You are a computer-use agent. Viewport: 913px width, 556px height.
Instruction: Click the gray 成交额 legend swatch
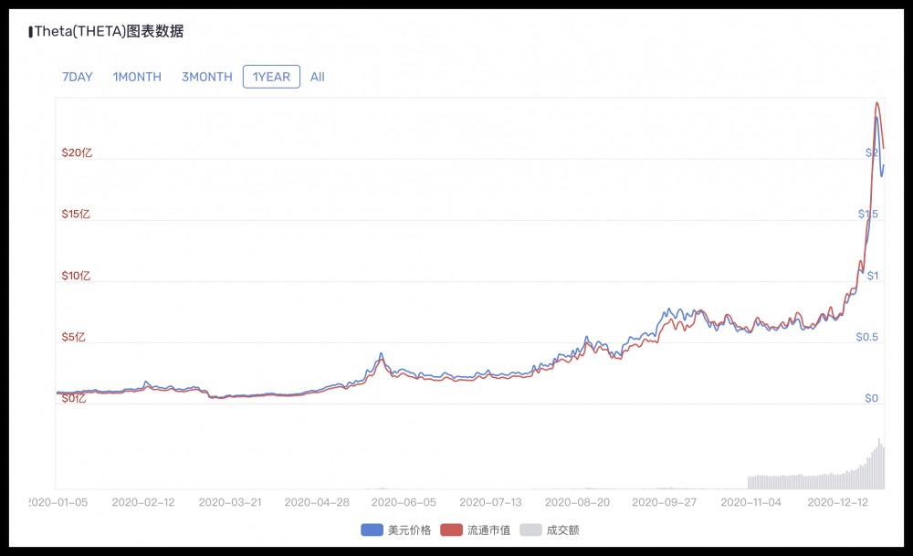click(x=530, y=530)
